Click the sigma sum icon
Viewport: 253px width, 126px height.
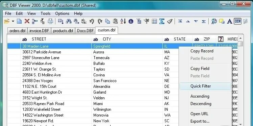point(162,21)
